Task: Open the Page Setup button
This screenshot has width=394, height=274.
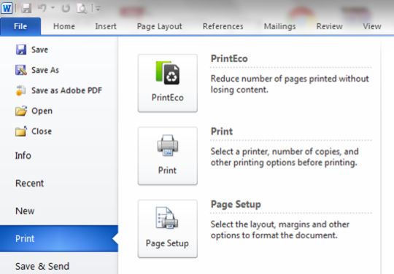Action: pos(168,229)
